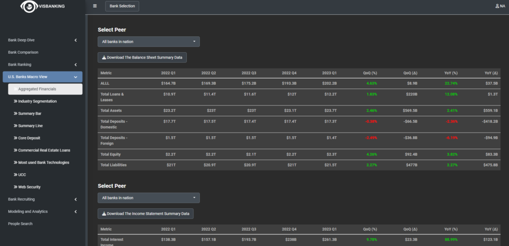Click double-chevron icon beside Web Security
This screenshot has height=246, width=509.
[15, 187]
